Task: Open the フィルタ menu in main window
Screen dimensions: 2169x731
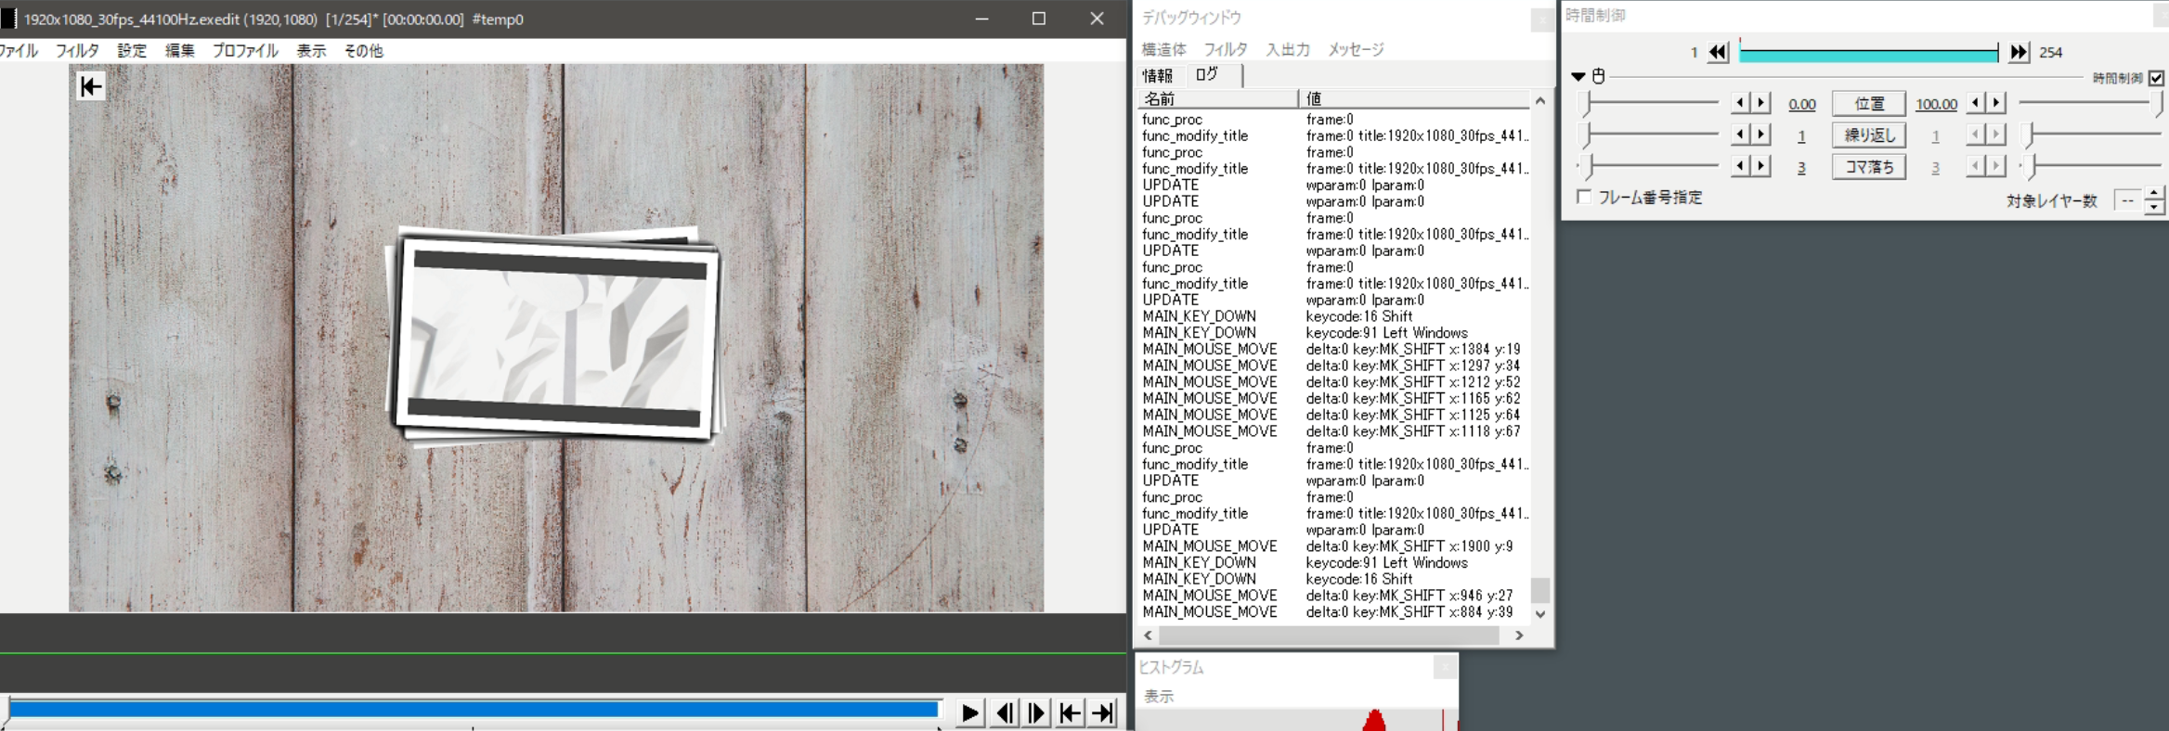Action: [77, 51]
